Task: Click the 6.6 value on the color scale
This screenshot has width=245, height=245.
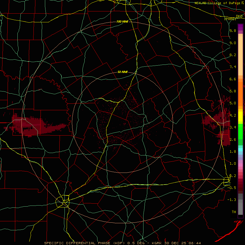Action: [x=233, y=79]
